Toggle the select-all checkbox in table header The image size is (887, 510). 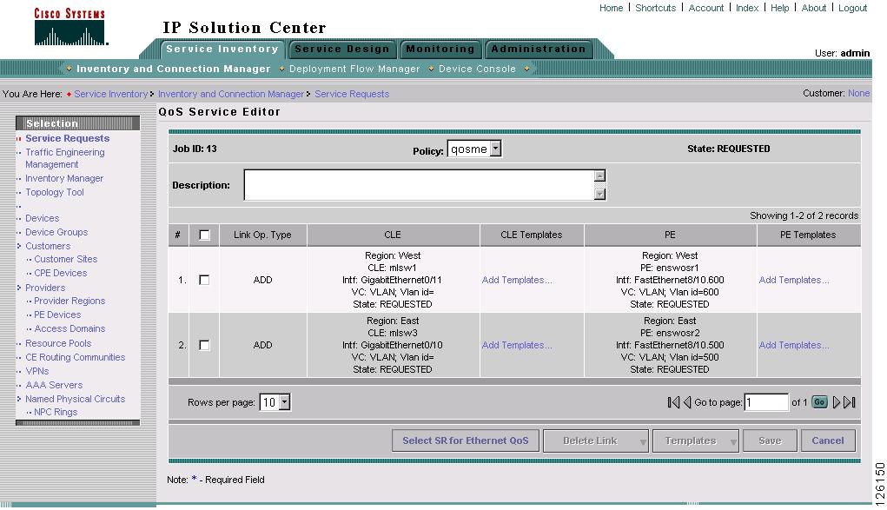(x=204, y=235)
